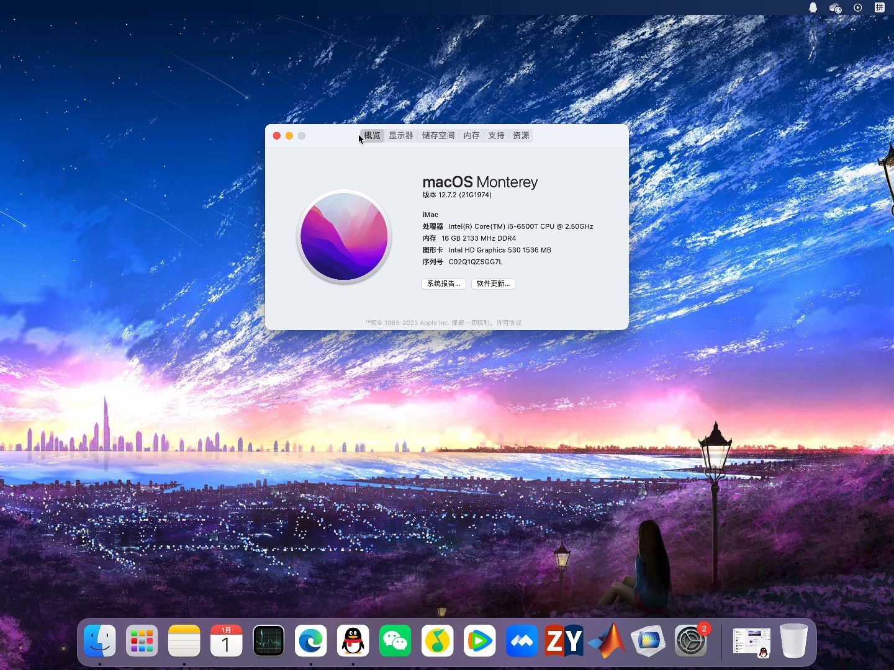Switch to the 支持 tab
The width and height of the screenshot is (894, 670).
[496, 135]
